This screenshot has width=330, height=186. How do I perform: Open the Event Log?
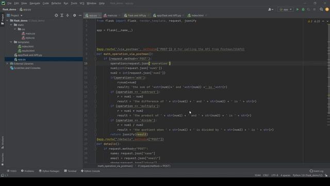tap(317, 171)
